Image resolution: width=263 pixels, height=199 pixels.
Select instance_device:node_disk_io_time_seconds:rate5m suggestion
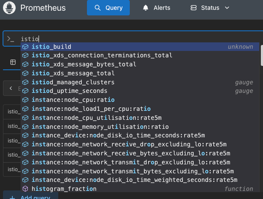coord(140,135)
